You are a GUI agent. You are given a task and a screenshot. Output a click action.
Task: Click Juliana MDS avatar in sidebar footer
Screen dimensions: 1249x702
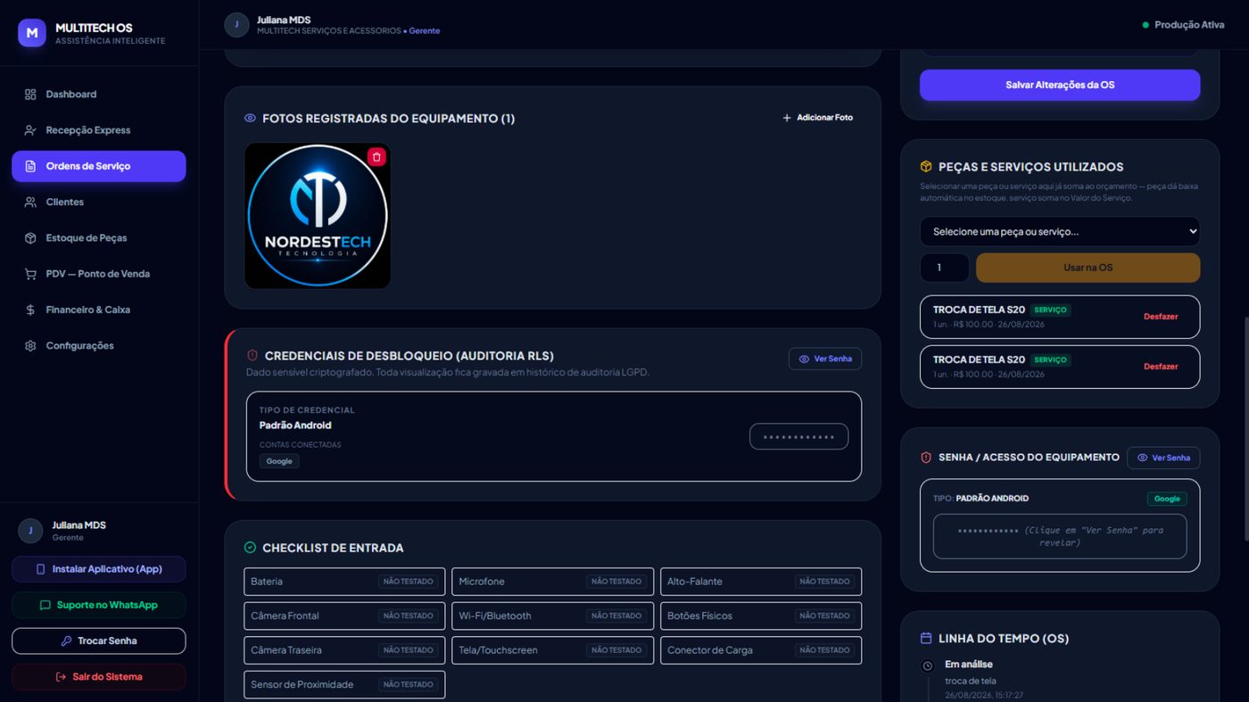tap(30, 531)
